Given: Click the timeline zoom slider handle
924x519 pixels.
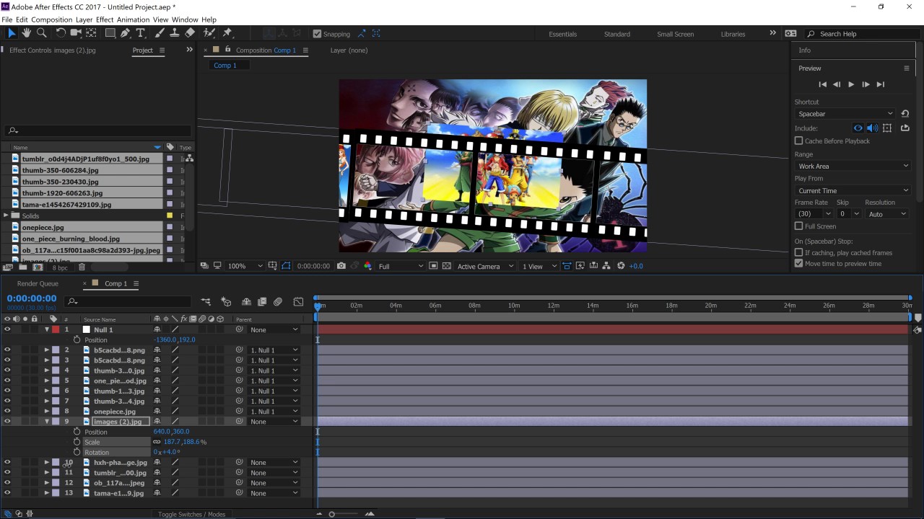Looking at the screenshot, I should click(x=332, y=514).
